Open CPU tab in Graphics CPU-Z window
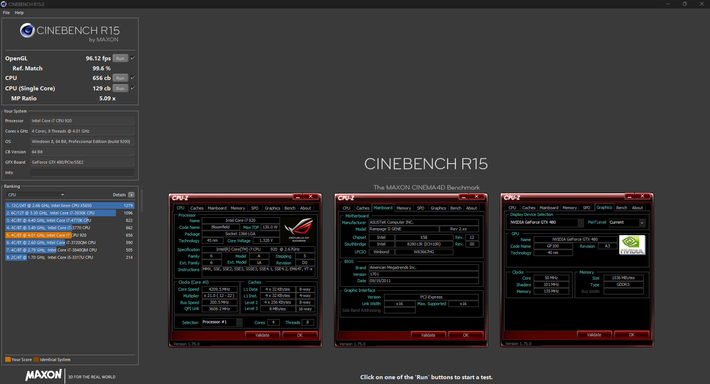 pos(512,208)
